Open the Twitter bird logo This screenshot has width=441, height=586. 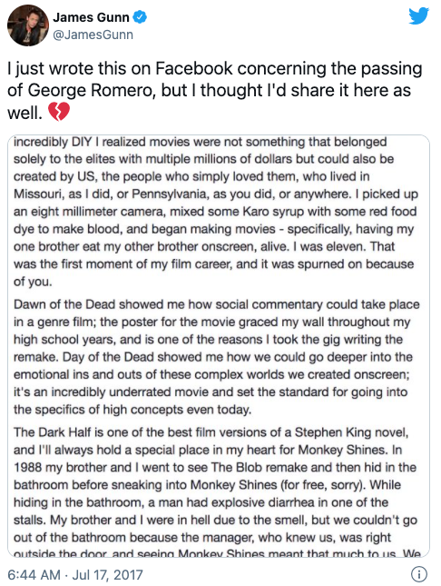coord(418,16)
